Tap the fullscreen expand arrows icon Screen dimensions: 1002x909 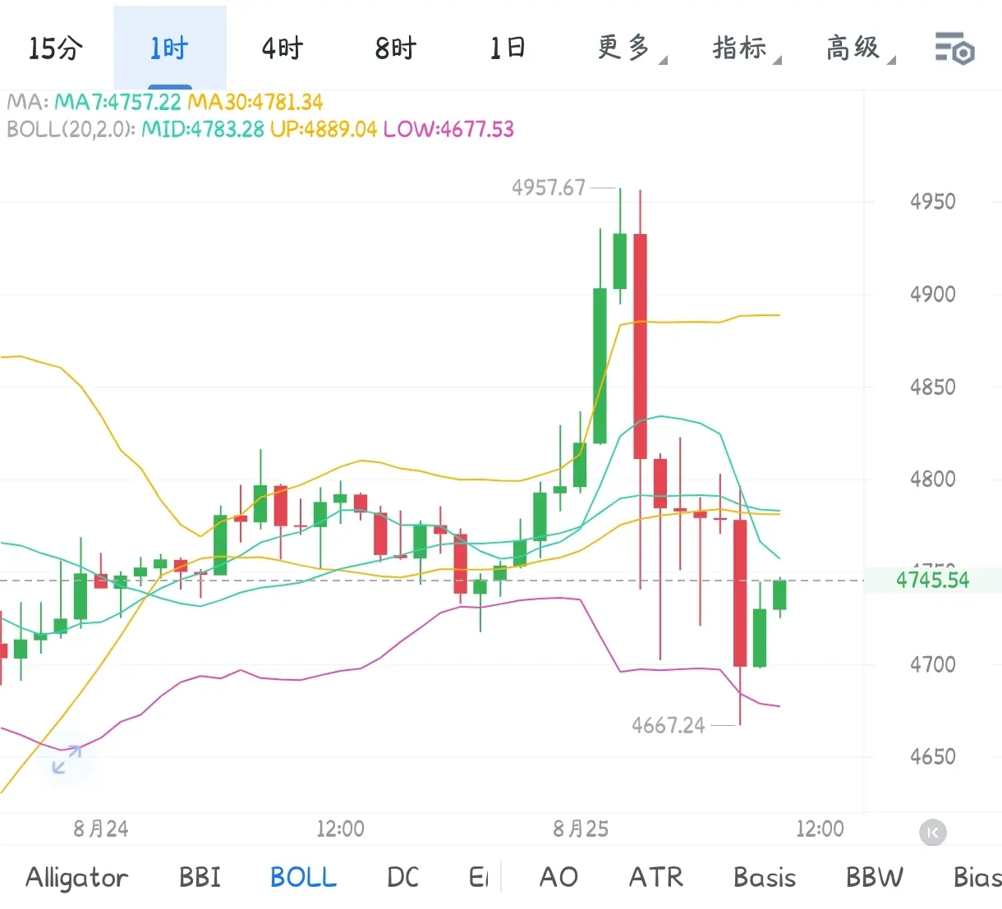click(67, 760)
